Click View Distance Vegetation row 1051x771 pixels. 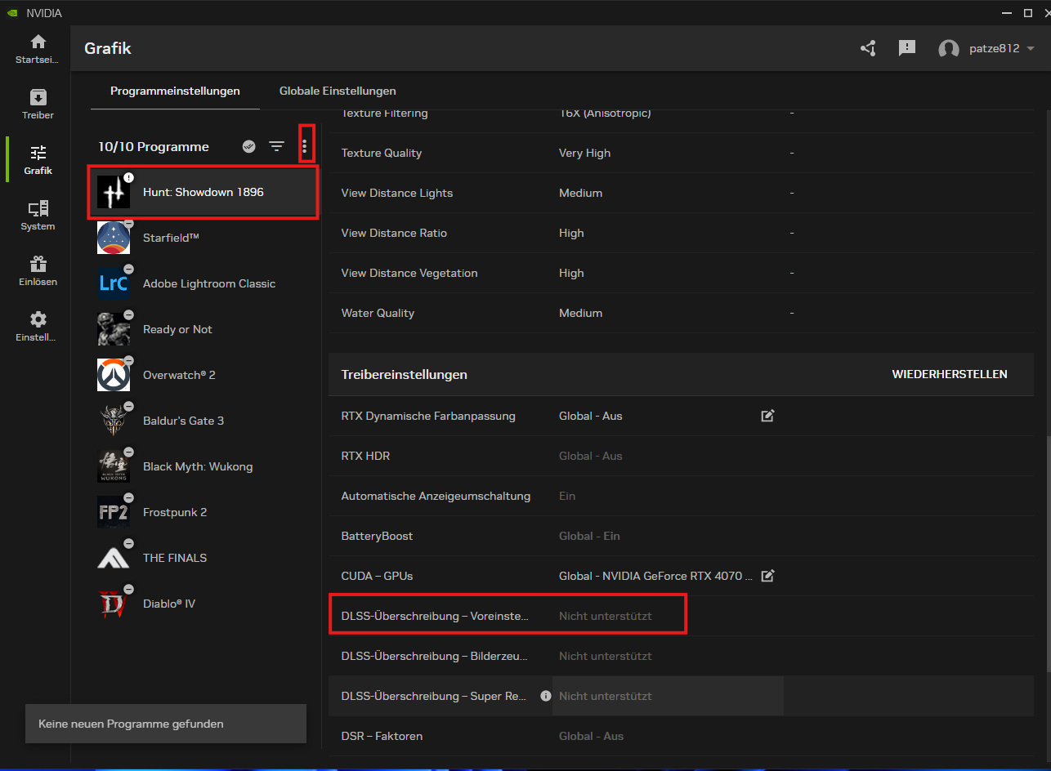click(x=681, y=273)
